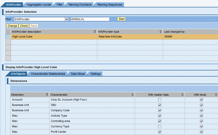Select the High Level Cube description cell
The height and width of the screenshot is (135, 218).
[54, 37]
